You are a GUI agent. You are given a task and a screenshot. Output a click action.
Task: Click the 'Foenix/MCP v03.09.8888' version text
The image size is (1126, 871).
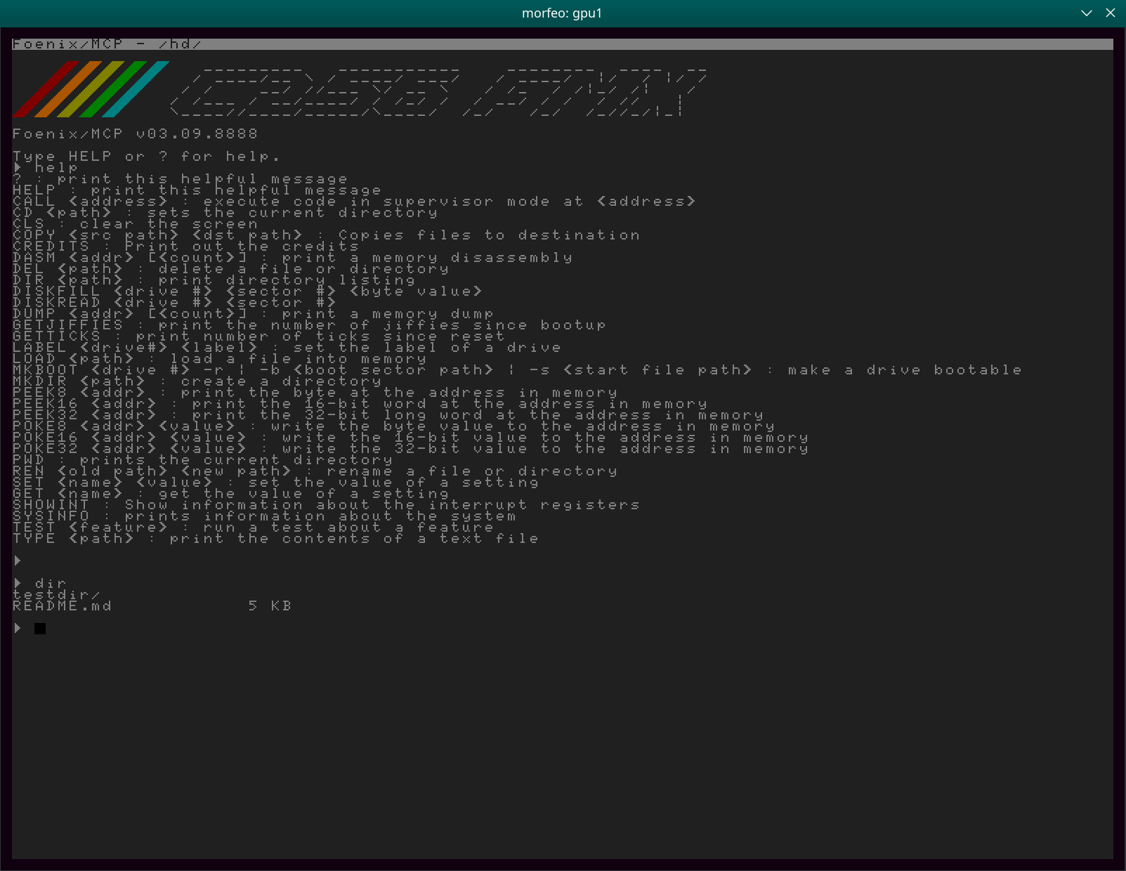[136, 133]
